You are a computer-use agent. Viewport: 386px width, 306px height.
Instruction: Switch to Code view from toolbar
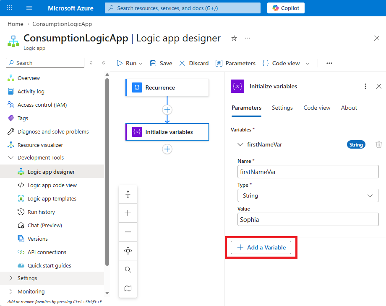281,63
